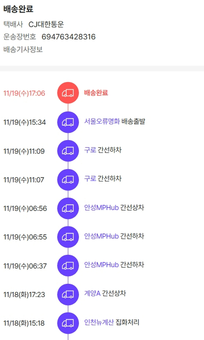The width and height of the screenshot is (204, 340).
Task: Click truck icon beside 서울오류명화 배송출발
Action: 68,122
